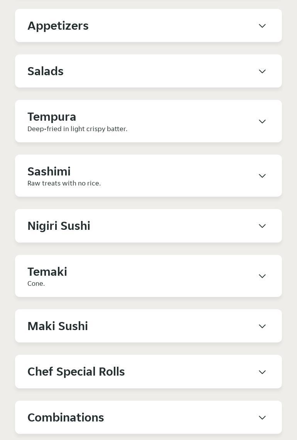Click the Maki Sushi down chevron

[x=262, y=326]
